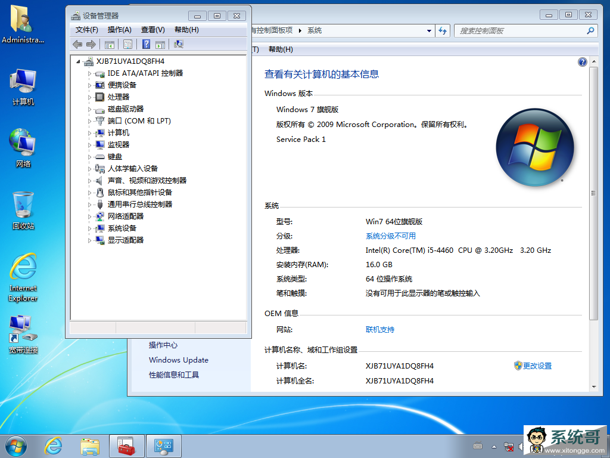Open the Windows Update link
610x458 pixels.
pyautogui.click(x=179, y=360)
